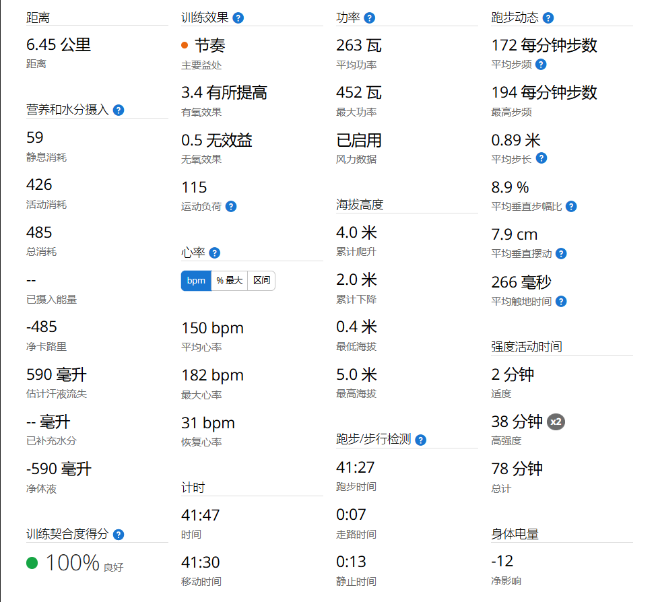Click help icon beside 平均垂直步幅比

point(571,207)
